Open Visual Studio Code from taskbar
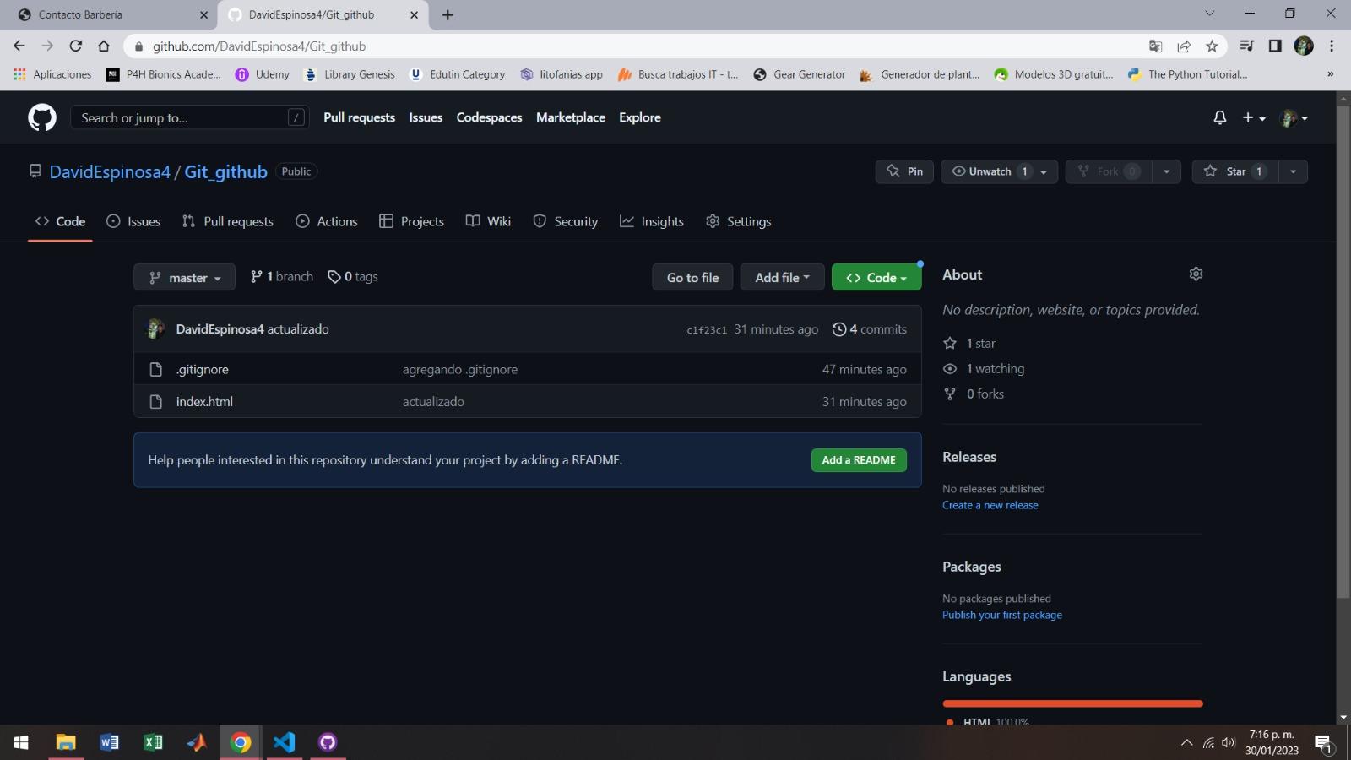This screenshot has width=1351, height=760. 284,742
